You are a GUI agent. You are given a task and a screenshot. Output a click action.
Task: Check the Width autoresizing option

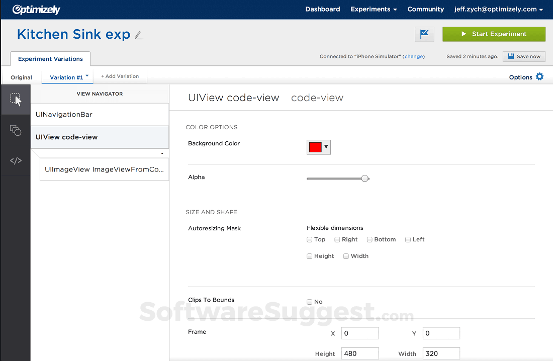pos(346,256)
